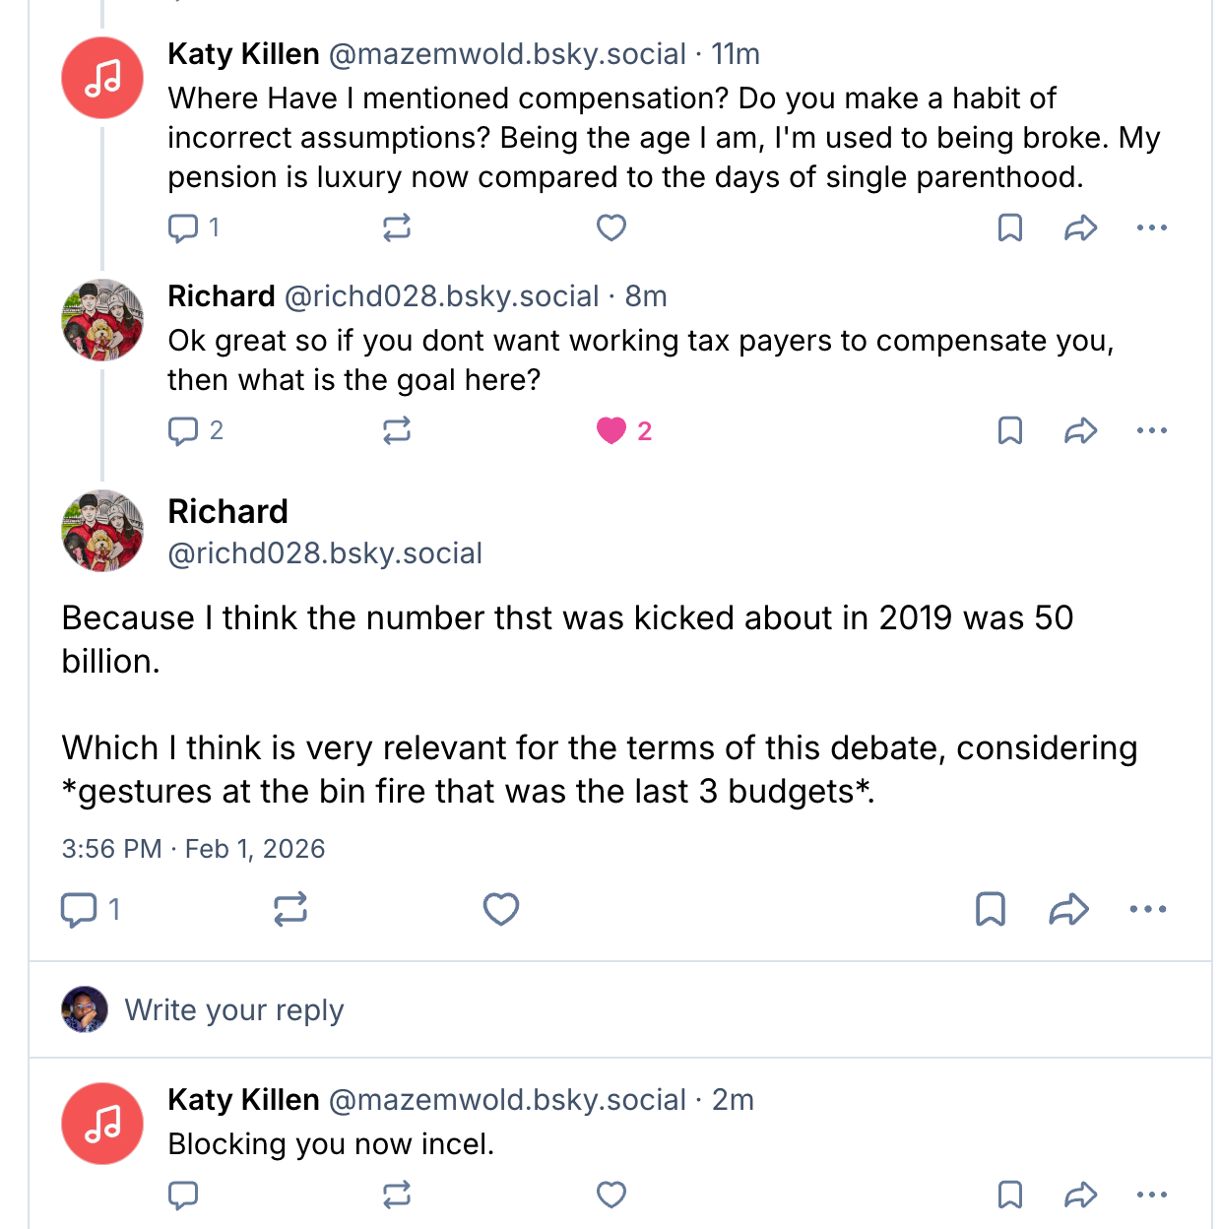Reply to Katy Killen's 11m post
This screenshot has height=1229, width=1221.
[183, 228]
